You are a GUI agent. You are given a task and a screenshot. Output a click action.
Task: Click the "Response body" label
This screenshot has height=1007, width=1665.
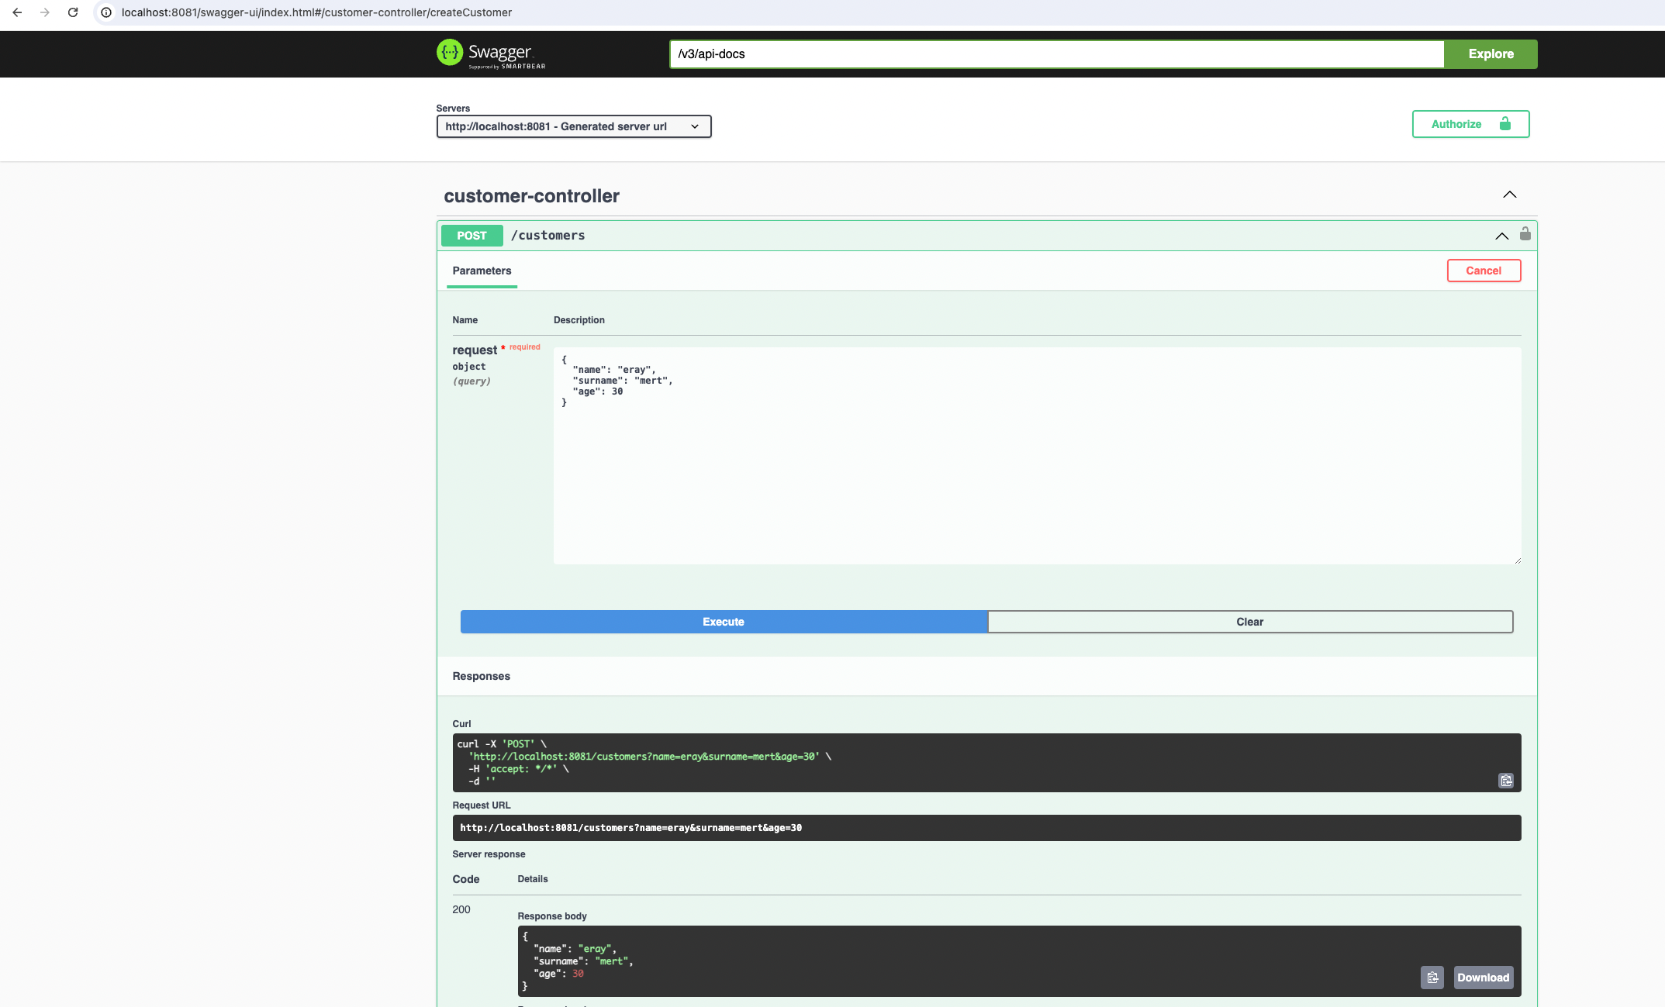coord(552,916)
